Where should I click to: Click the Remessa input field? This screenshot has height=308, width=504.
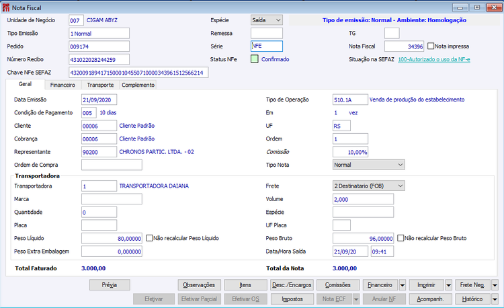pos(267,34)
